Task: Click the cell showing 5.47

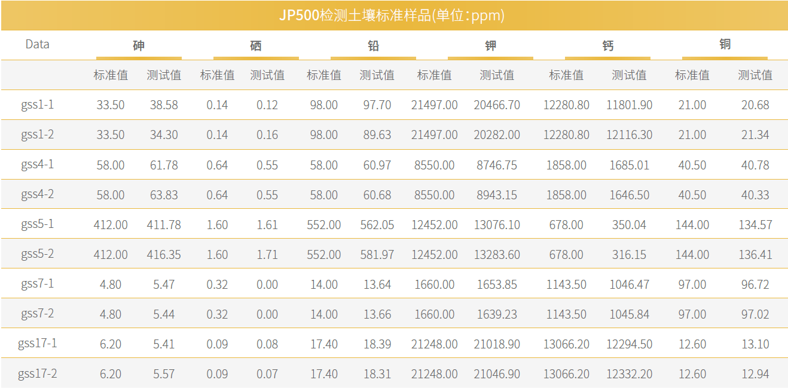Action: tap(164, 285)
